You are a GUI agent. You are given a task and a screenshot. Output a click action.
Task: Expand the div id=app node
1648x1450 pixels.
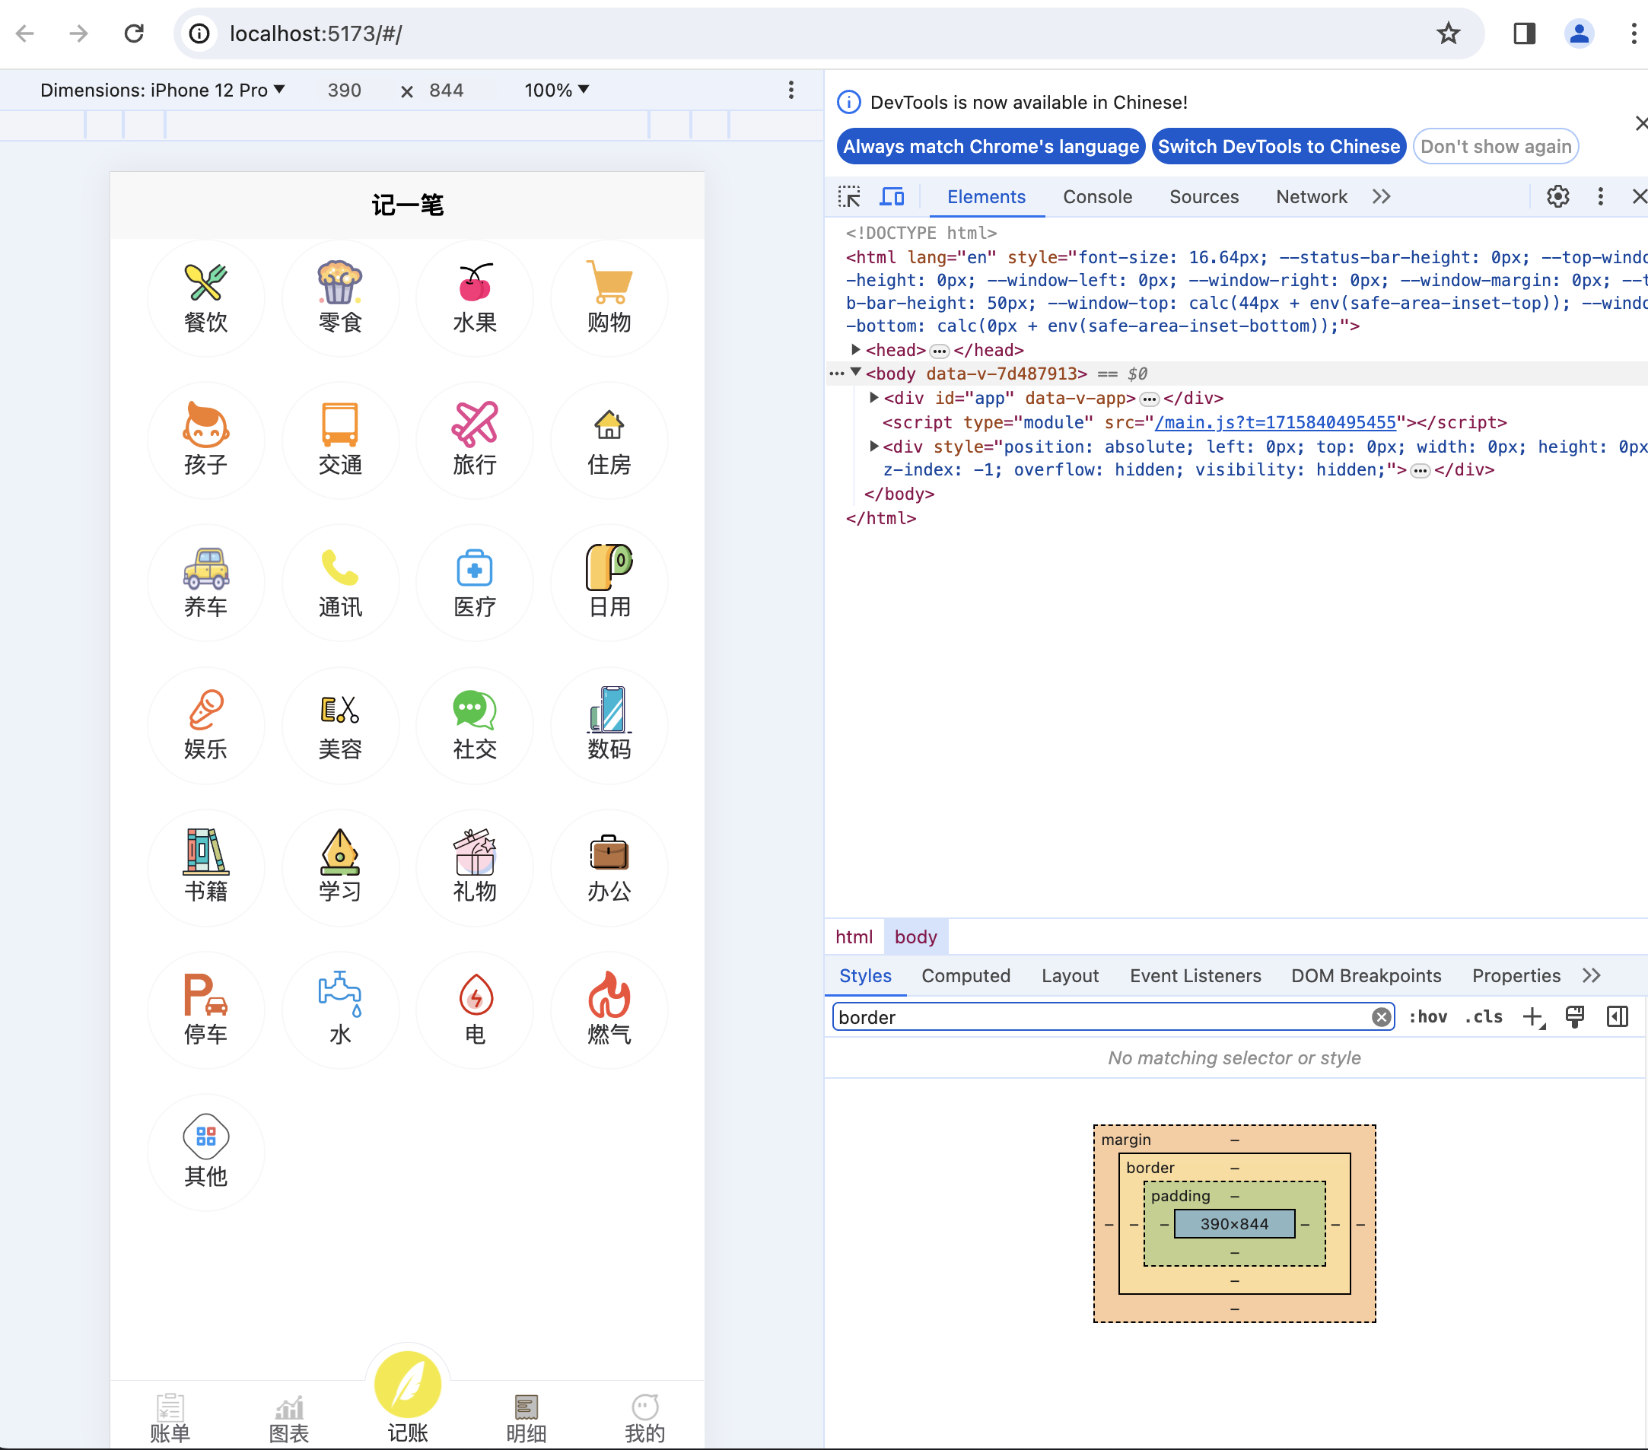[874, 397]
